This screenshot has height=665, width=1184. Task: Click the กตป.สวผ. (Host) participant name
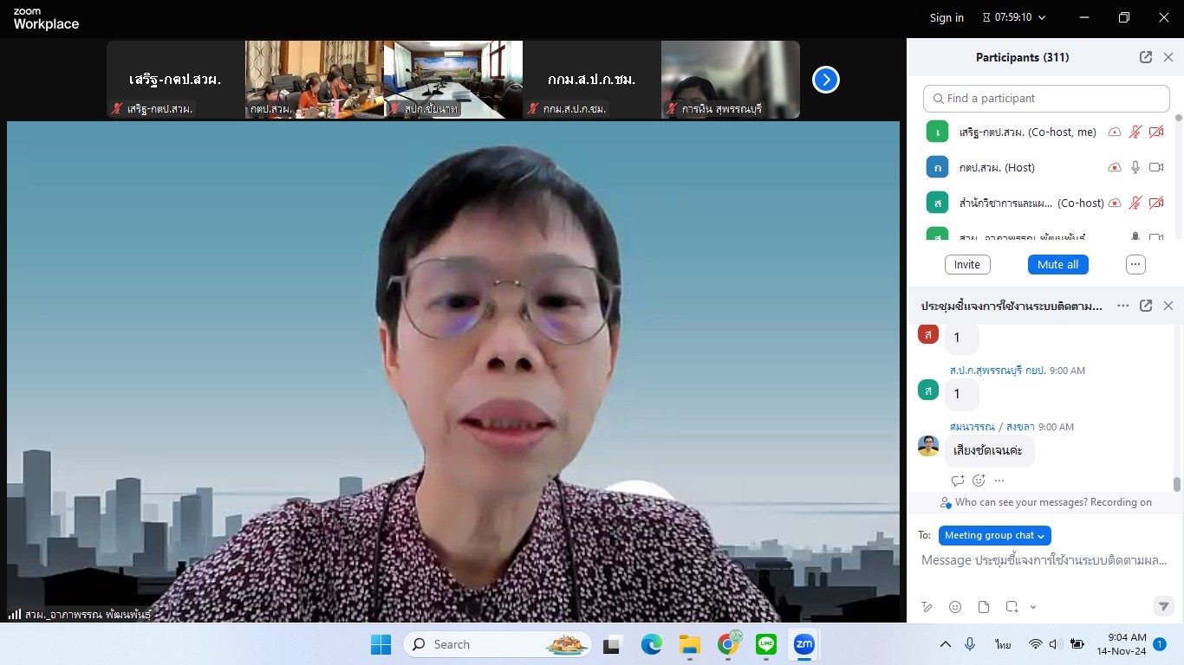click(x=997, y=167)
